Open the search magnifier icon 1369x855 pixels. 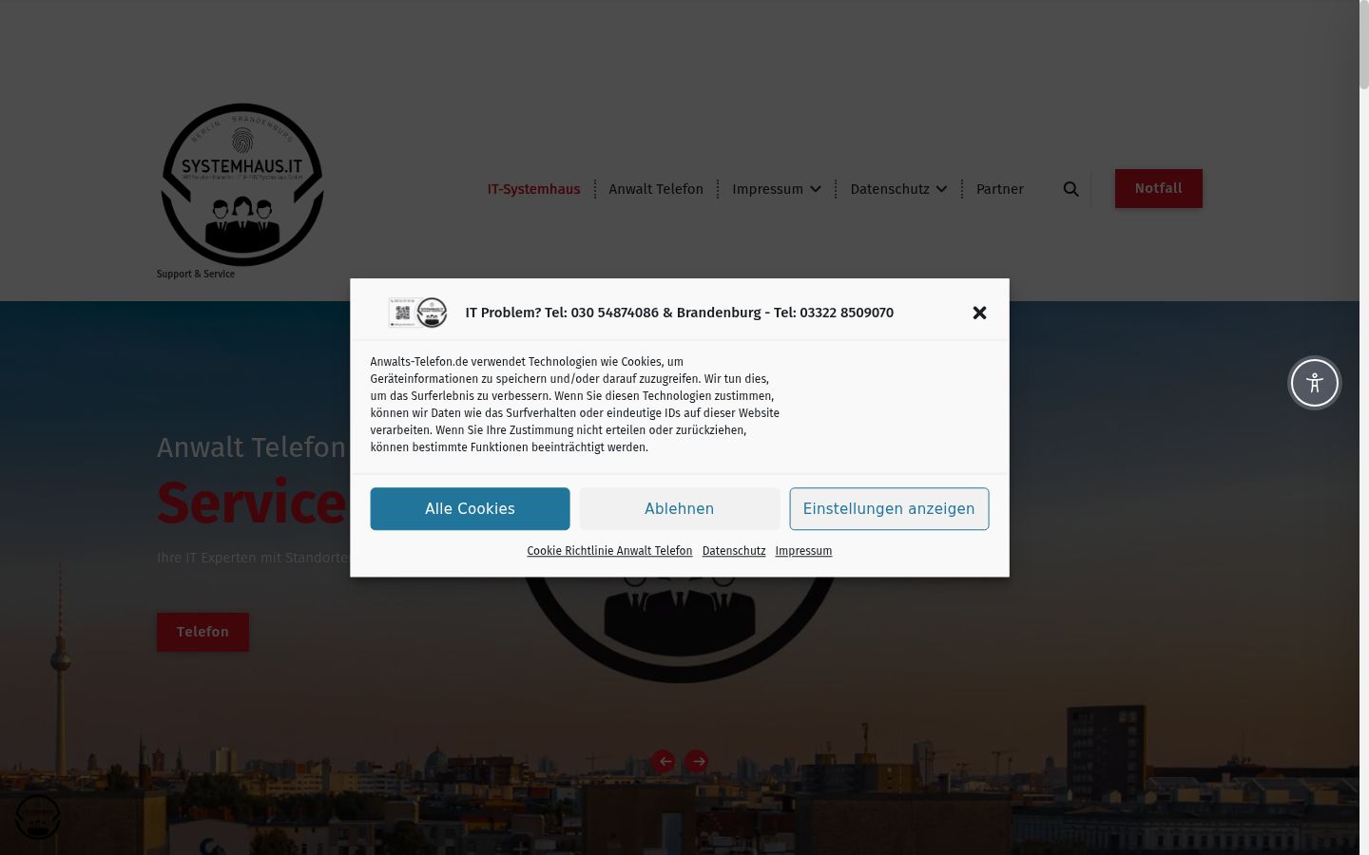click(1071, 189)
